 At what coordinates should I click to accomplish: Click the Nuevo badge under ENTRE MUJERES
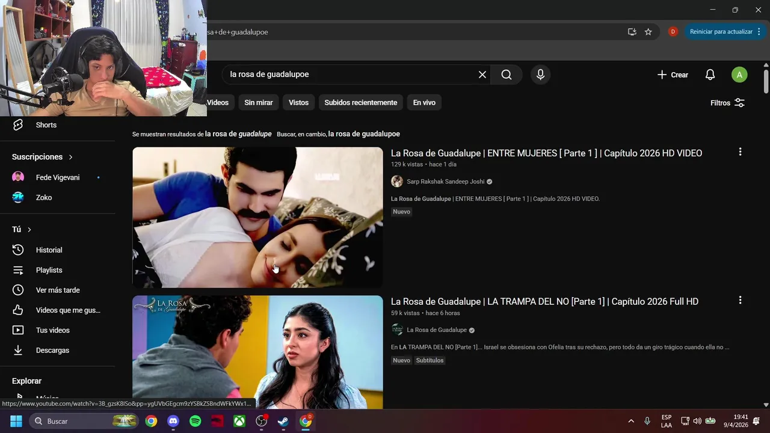pyautogui.click(x=401, y=212)
